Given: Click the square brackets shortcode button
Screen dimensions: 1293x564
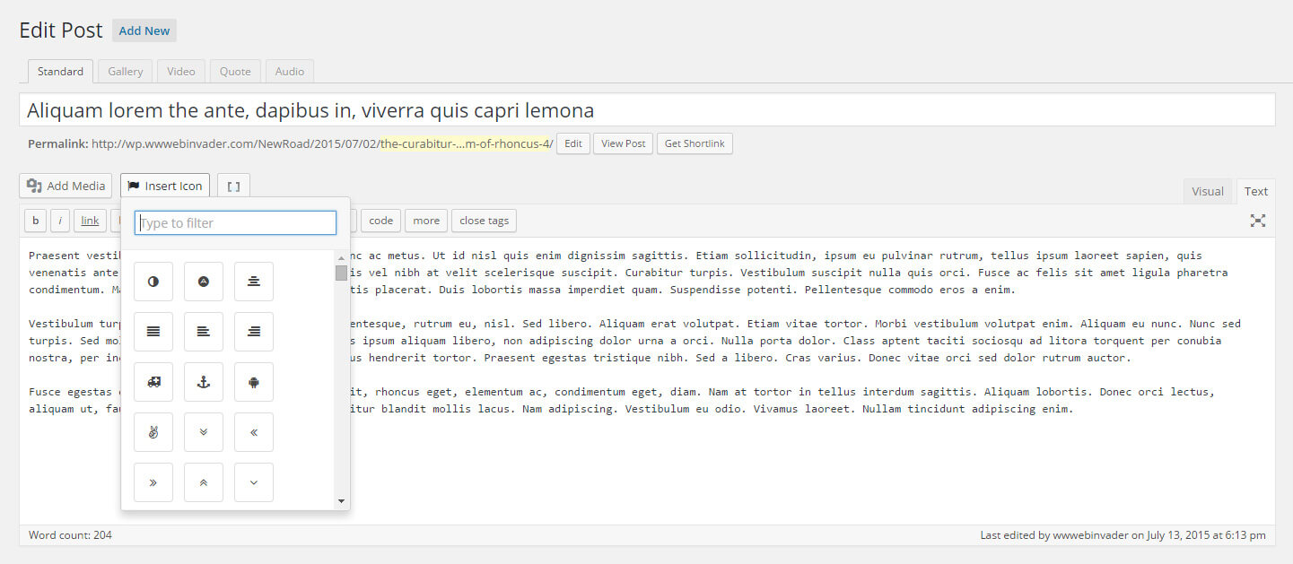Looking at the screenshot, I should (x=233, y=187).
